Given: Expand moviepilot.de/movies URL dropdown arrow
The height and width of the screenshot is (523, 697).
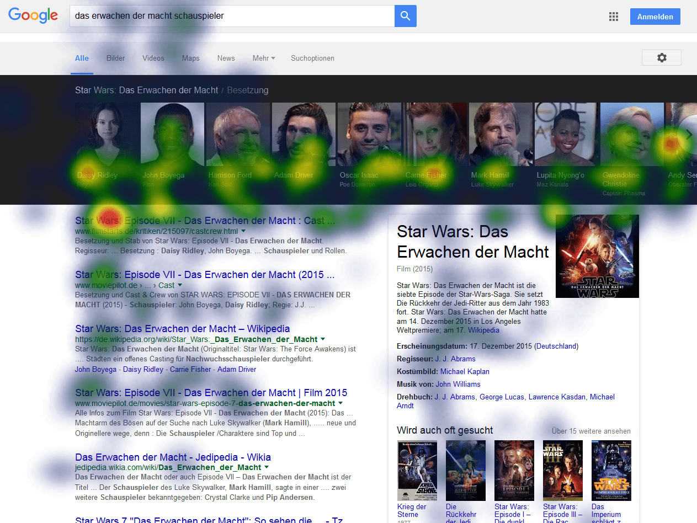Looking at the screenshot, I should click(340, 403).
